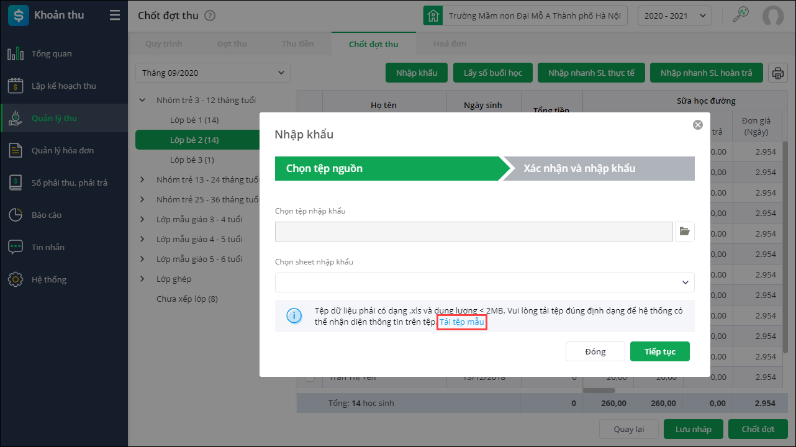
Task: Click the printer icon
Action: click(x=777, y=73)
